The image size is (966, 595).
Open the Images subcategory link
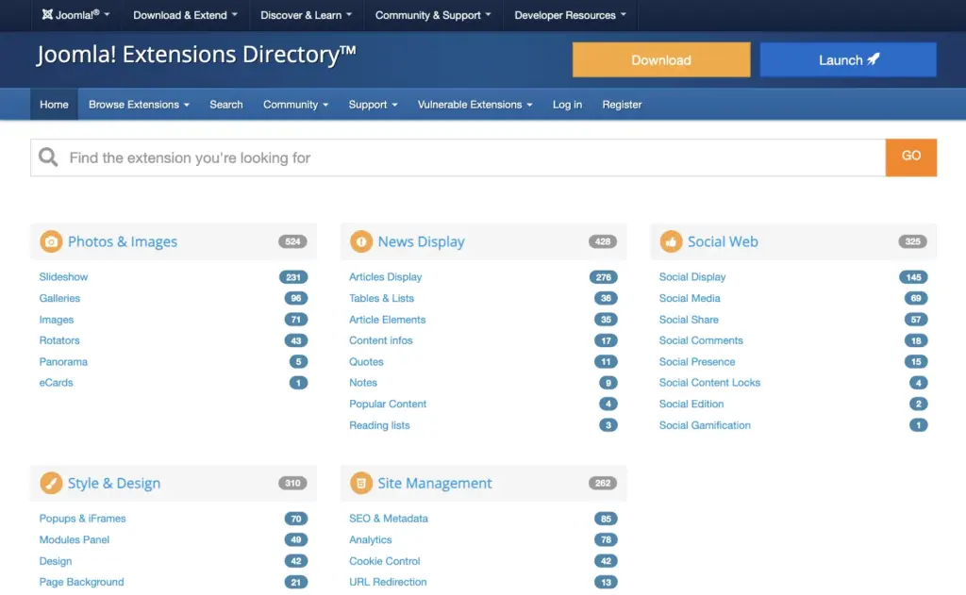point(56,320)
